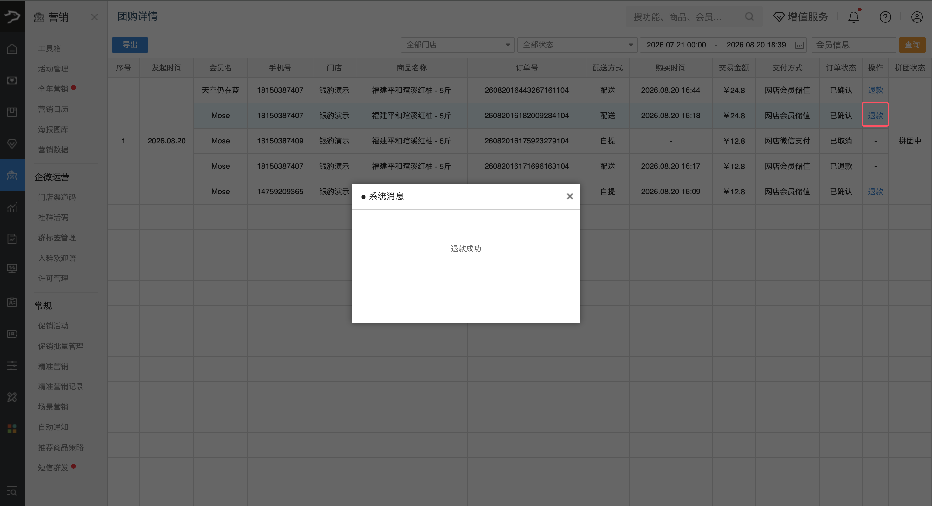Open the home house icon in sidebar
This screenshot has height=506, width=932.
pyautogui.click(x=12, y=48)
